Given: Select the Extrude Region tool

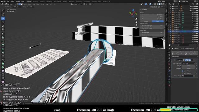Looking at the screenshot, I should [3, 45].
